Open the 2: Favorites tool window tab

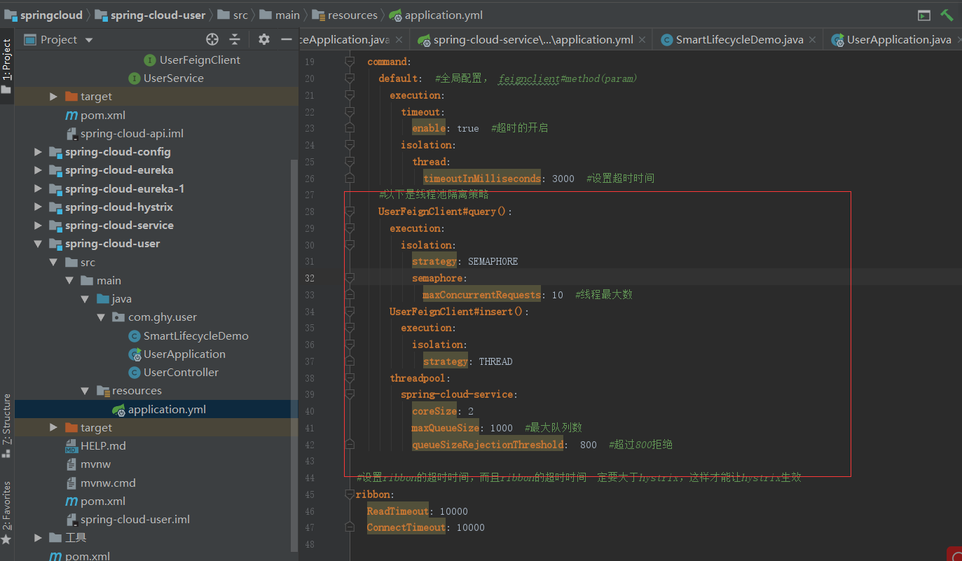tap(6, 513)
